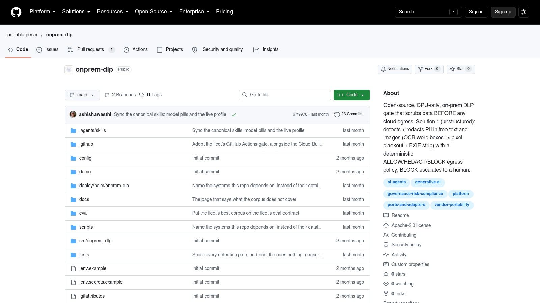Click ashishawasthi's avatar in the commit bar
540x303 pixels.
(x=73, y=114)
